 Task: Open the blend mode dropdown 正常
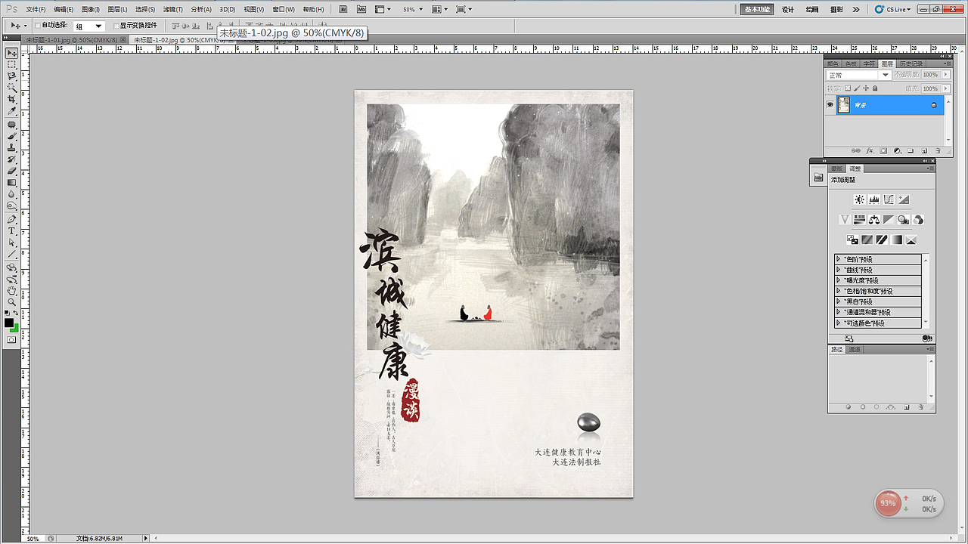pos(859,75)
